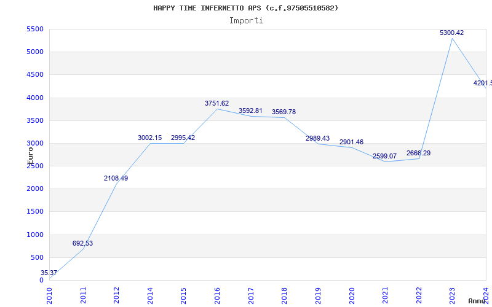Image resolution: width=492 pixels, height=307 pixels.
Task: Click the 2020 x-axis year label
Action: pos(351,295)
